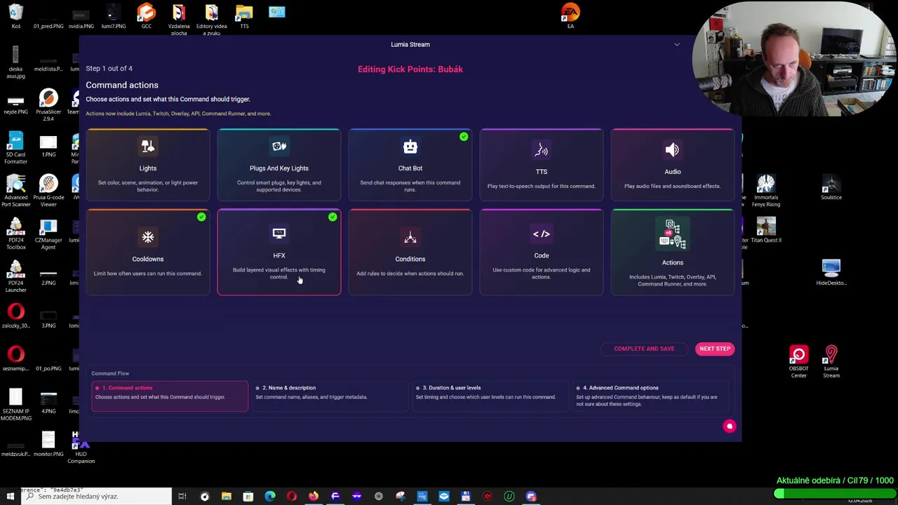Open the Actions card with multiple integrations
Screen dimensions: 898x505
672,252
